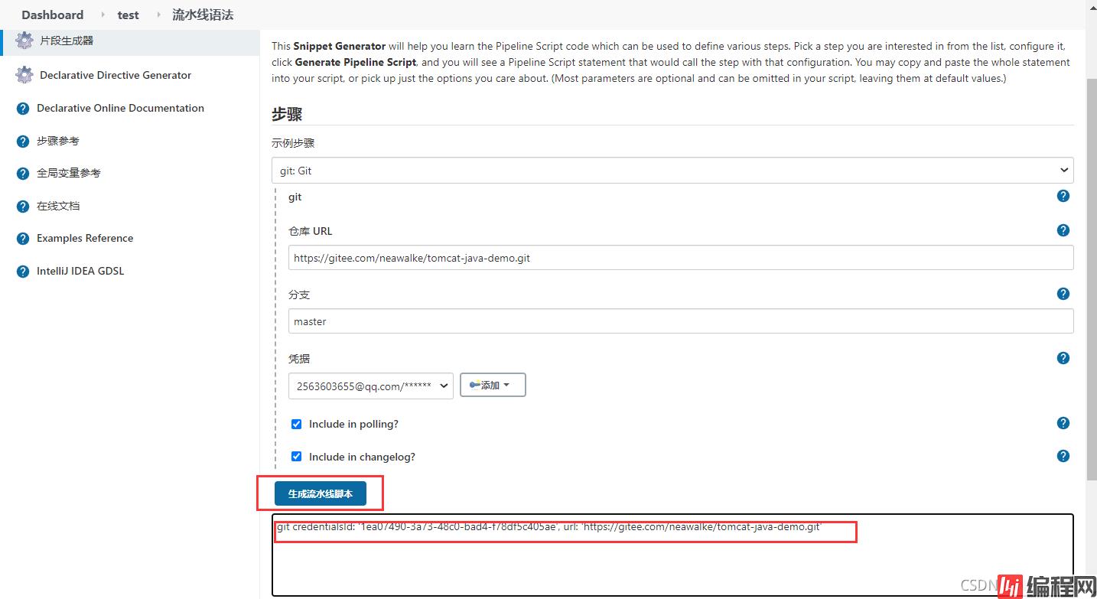Toggle the Include in changelog checkbox
The width and height of the screenshot is (1097, 599).
click(x=296, y=457)
